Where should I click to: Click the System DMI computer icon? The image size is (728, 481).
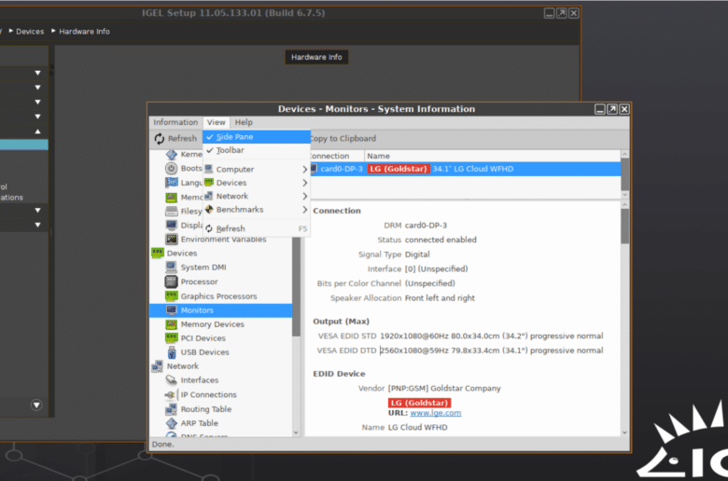pos(172,268)
